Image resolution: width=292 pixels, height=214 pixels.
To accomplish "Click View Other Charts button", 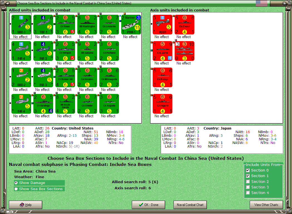I will coord(266,205).
